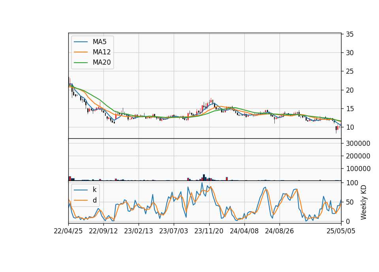
Task: Click the price axis value 35
Action: pos(350,34)
